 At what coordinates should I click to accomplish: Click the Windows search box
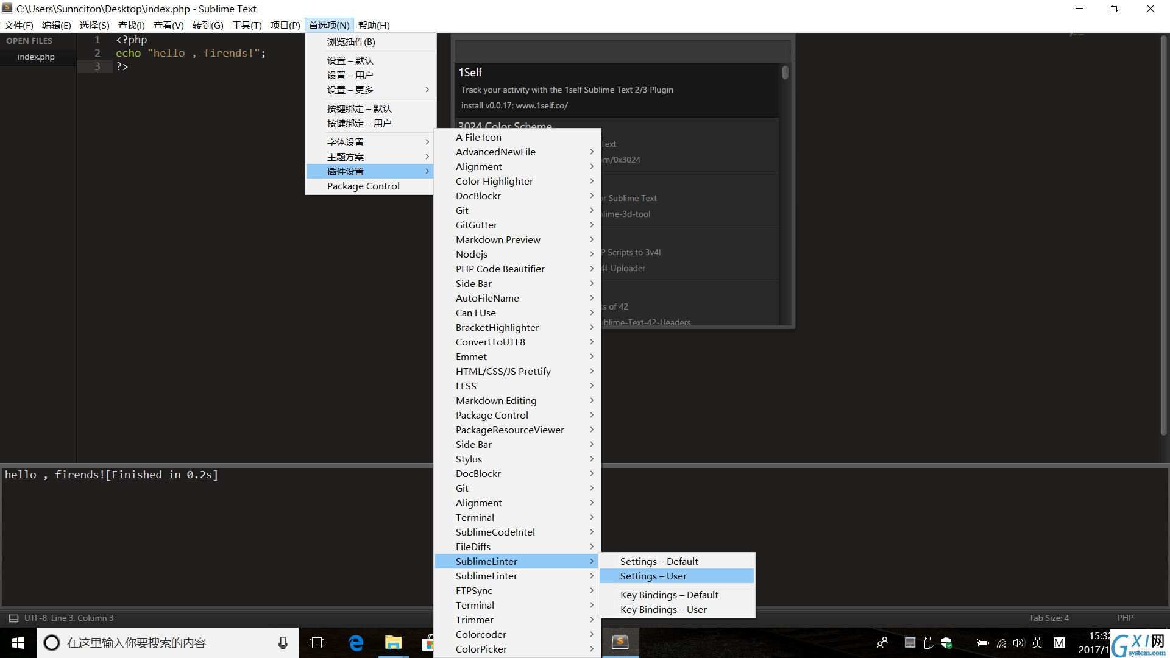(x=168, y=643)
